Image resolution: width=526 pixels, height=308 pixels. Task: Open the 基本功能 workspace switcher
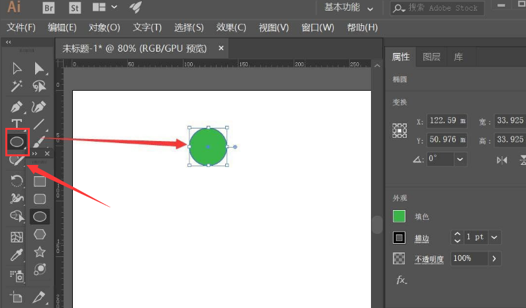coord(350,7)
